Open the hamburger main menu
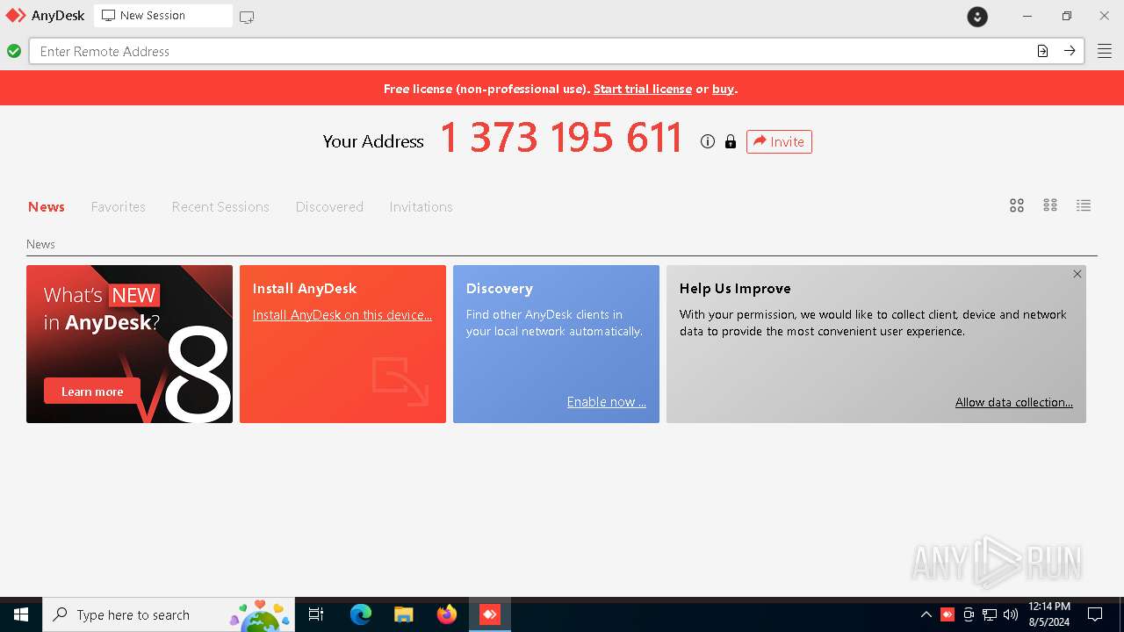1124x632 pixels. pyautogui.click(x=1105, y=51)
